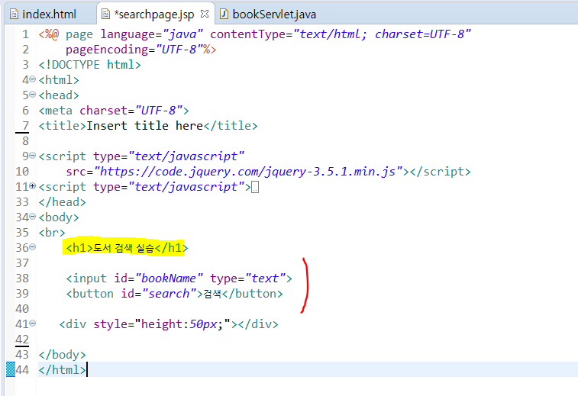
Task: Click the DOCTYPE html declaration
Action: coord(89,65)
